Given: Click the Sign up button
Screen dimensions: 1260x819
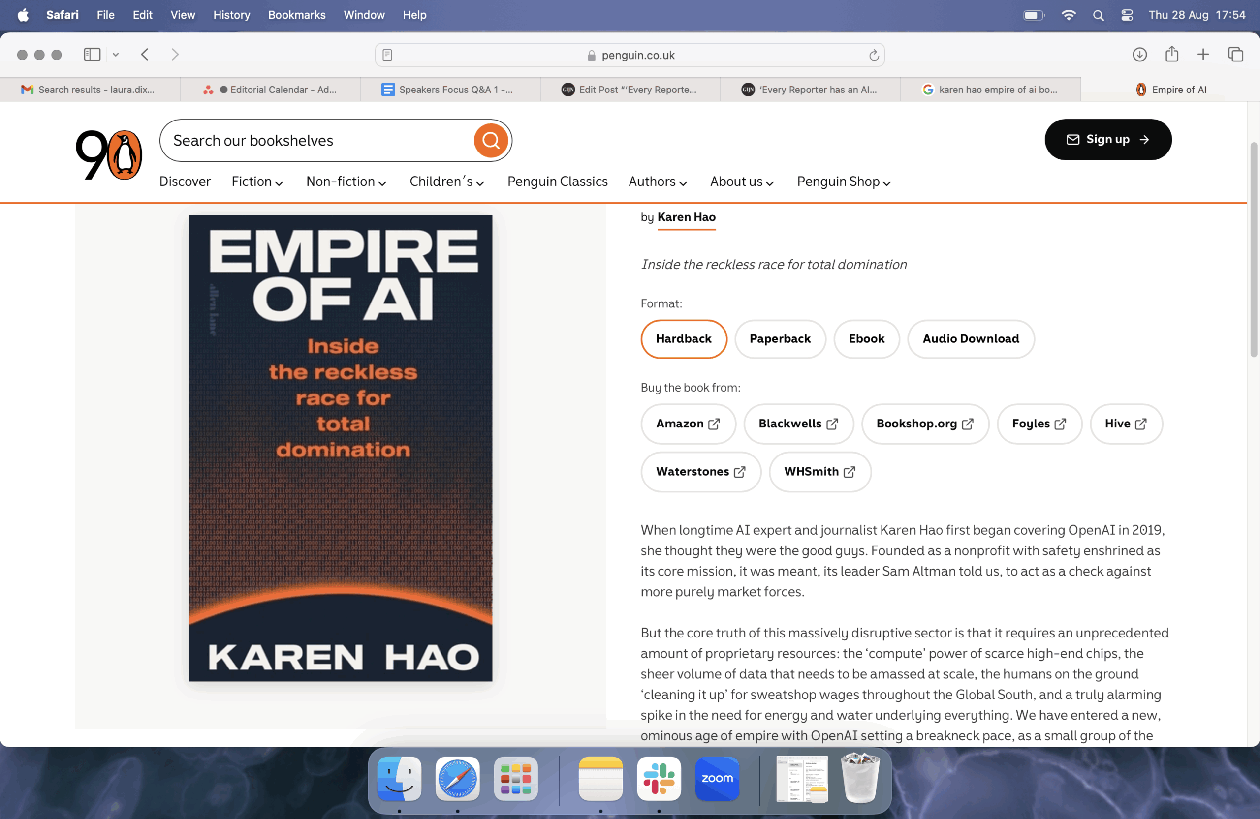Looking at the screenshot, I should (1107, 140).
